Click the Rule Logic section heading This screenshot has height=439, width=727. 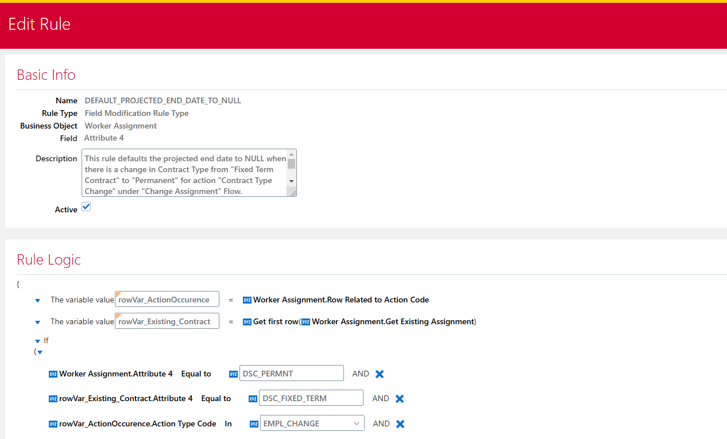[x=48, y=259]
